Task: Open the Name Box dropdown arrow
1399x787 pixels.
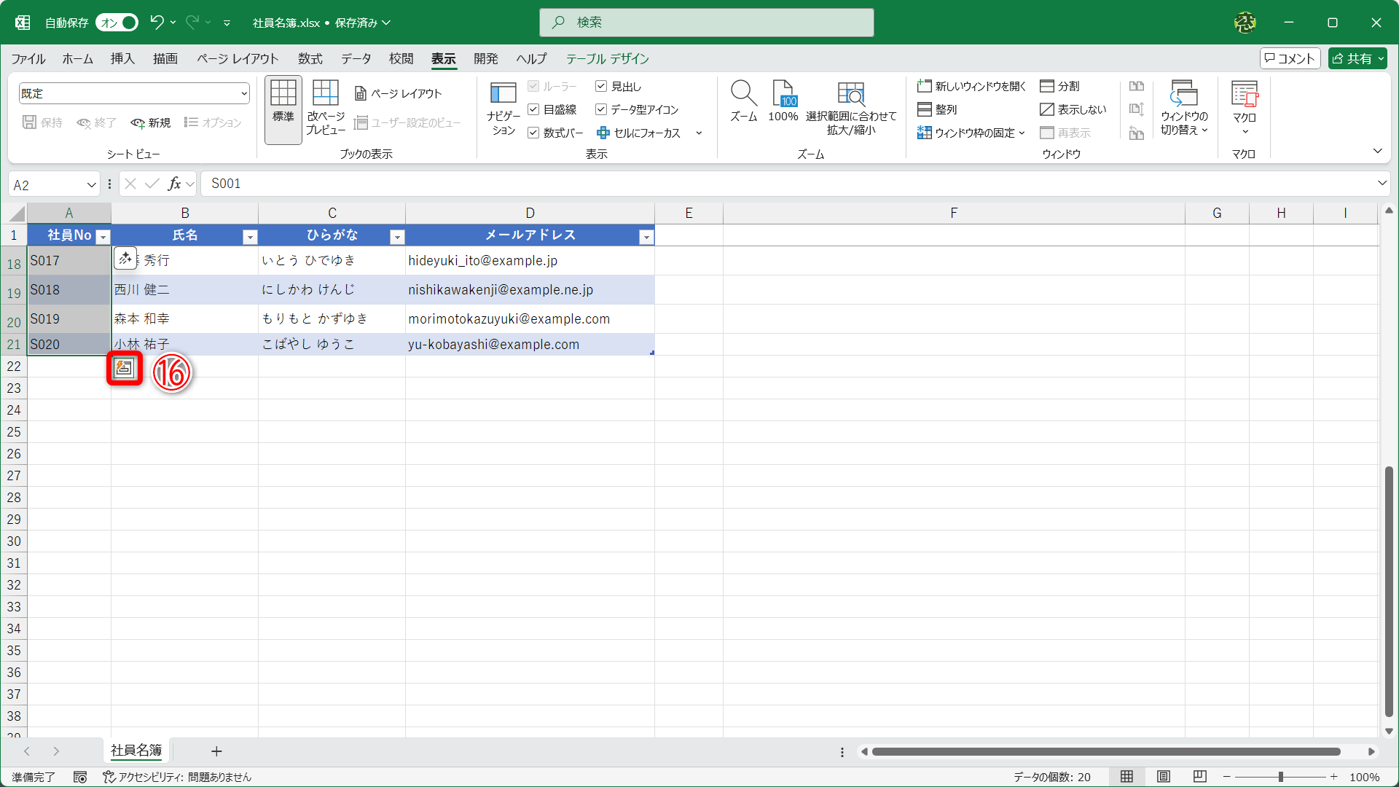Action: pyautogui.click(x=91, y=185)
